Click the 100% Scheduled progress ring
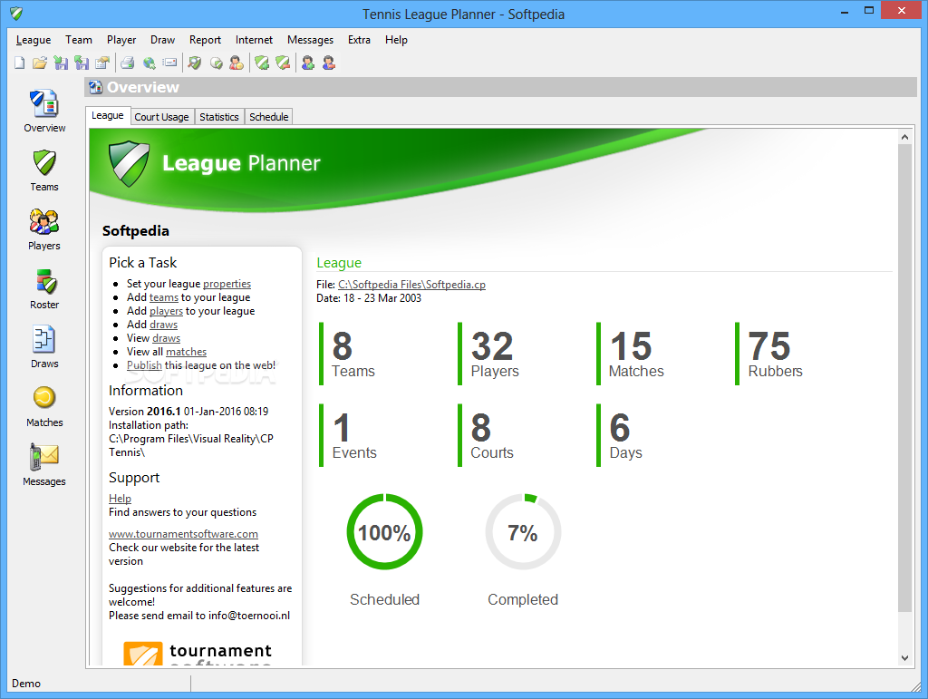Image resolution: width=928 pixels, height=699 pixels. (x=384, y=532)
